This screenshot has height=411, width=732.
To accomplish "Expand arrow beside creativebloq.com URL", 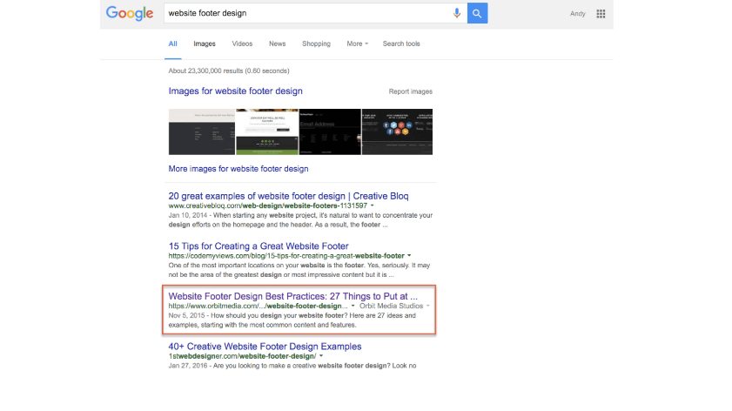I will pyautogui.click(x=372, y=205).
